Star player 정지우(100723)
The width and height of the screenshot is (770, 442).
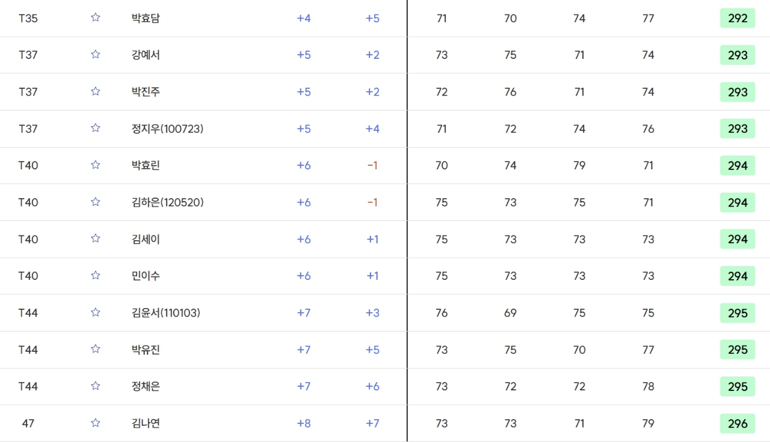tap(95, 128)
